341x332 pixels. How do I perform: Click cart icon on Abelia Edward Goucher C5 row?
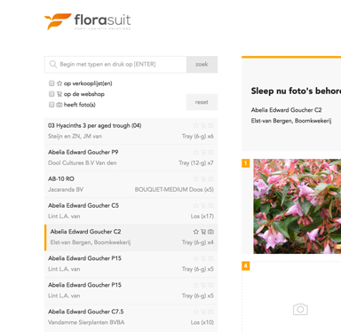[x=203, y=206]
